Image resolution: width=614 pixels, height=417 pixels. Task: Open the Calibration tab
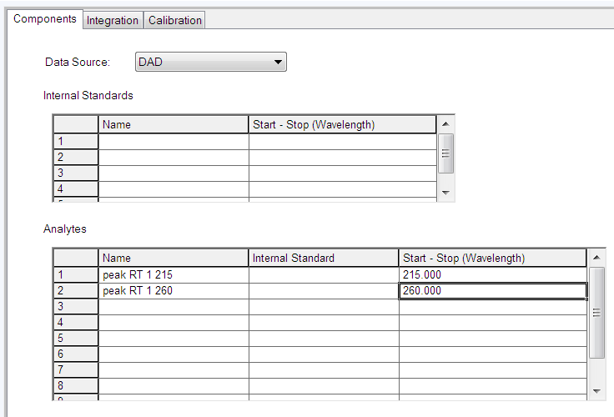[x=175, y=20]
